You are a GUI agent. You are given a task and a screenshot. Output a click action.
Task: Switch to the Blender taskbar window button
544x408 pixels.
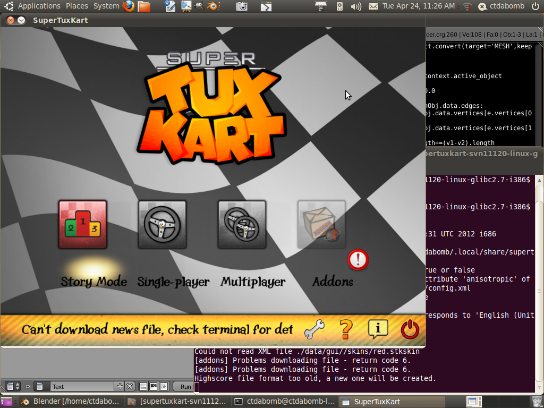[71, 402]
